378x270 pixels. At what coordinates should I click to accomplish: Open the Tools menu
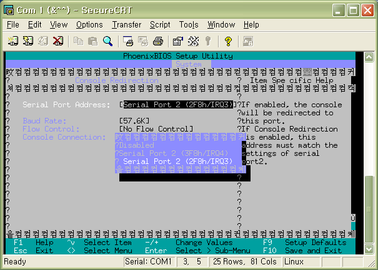189,24
